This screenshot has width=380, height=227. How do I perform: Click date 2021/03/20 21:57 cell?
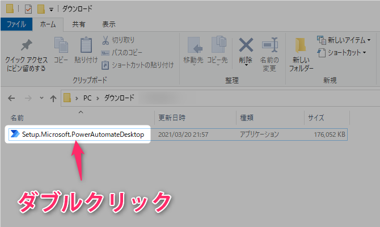click(x=183, y=134)
